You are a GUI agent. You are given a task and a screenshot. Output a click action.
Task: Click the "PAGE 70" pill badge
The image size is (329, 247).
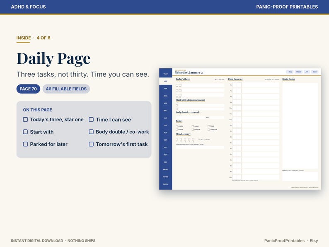coord(28,89)
